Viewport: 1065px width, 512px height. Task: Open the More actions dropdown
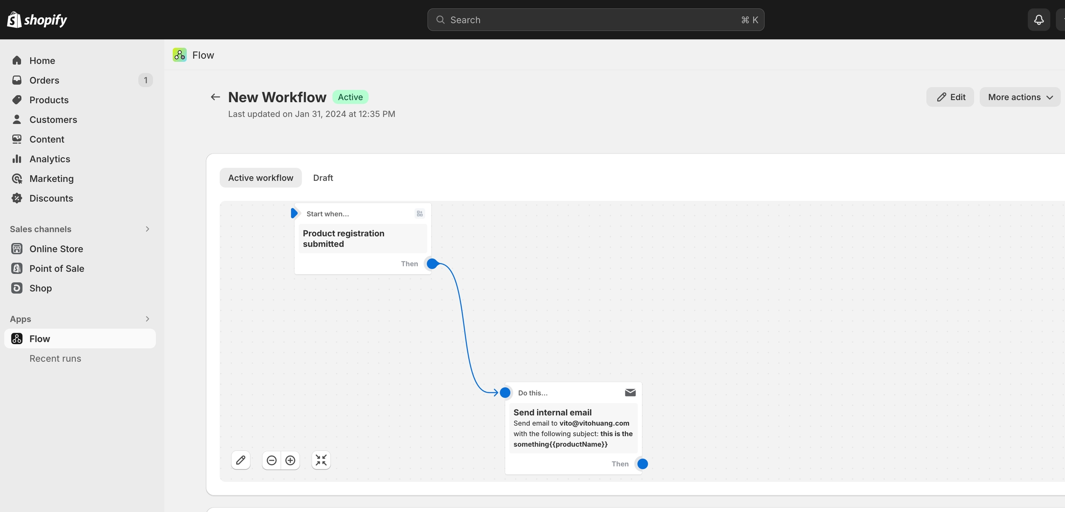click(x=1020, y=97)
